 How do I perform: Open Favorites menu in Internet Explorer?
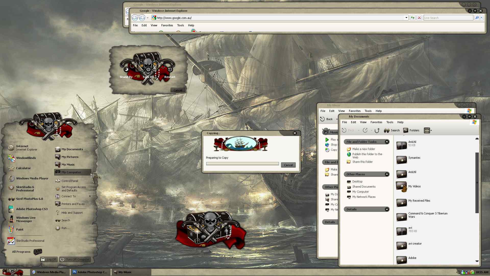(x=167, y=25)
